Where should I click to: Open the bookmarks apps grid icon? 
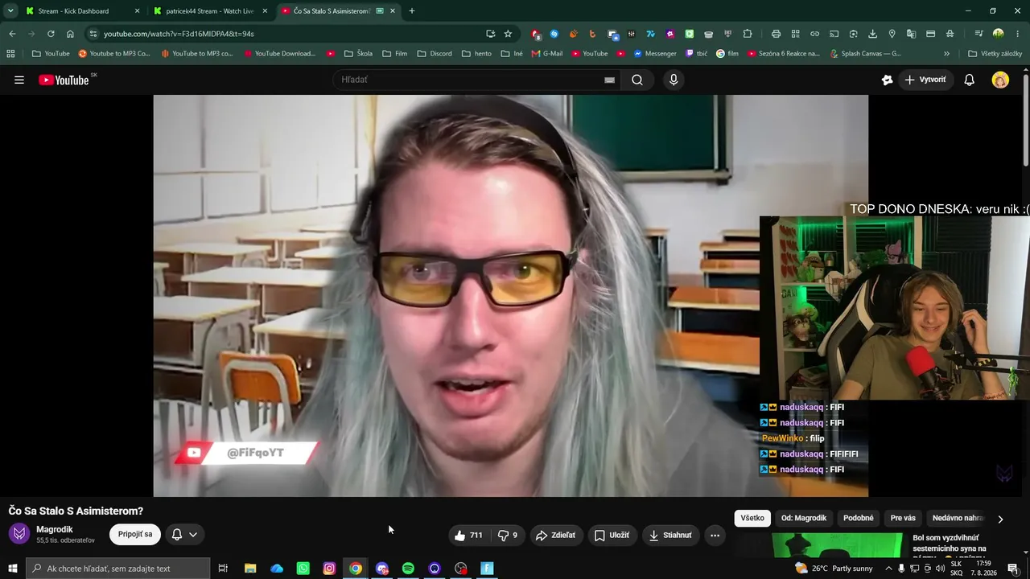[x=10, y=54]
